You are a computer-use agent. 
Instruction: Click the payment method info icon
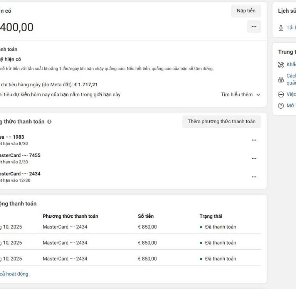tap(49, 122)
